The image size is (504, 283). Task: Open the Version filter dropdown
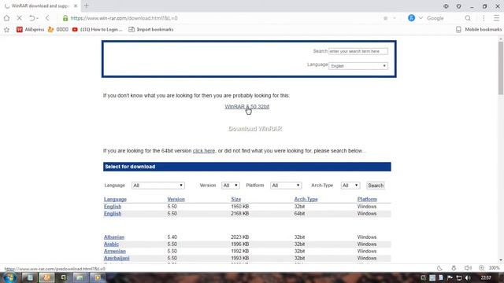click(231, 186)
